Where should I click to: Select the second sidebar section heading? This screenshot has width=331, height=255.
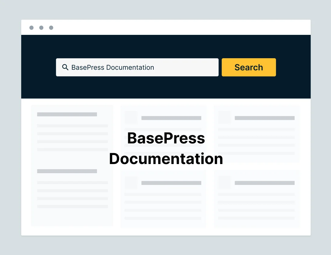pos(67,171)
